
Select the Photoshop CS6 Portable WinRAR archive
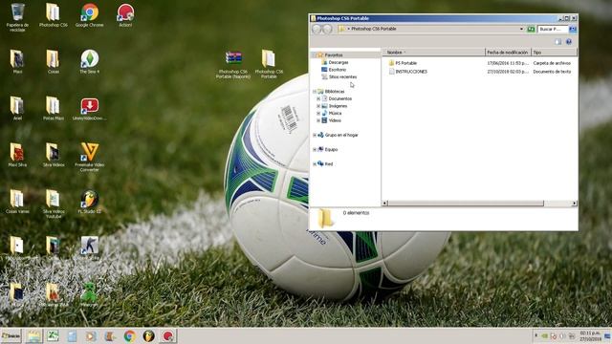click(233, 64)
